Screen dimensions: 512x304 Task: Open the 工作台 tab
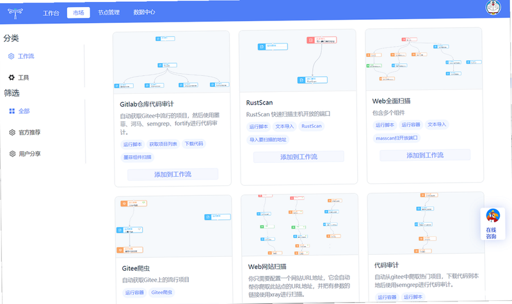51,13
